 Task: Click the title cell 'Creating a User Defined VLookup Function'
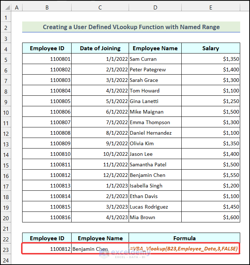[x=131, y=27]
